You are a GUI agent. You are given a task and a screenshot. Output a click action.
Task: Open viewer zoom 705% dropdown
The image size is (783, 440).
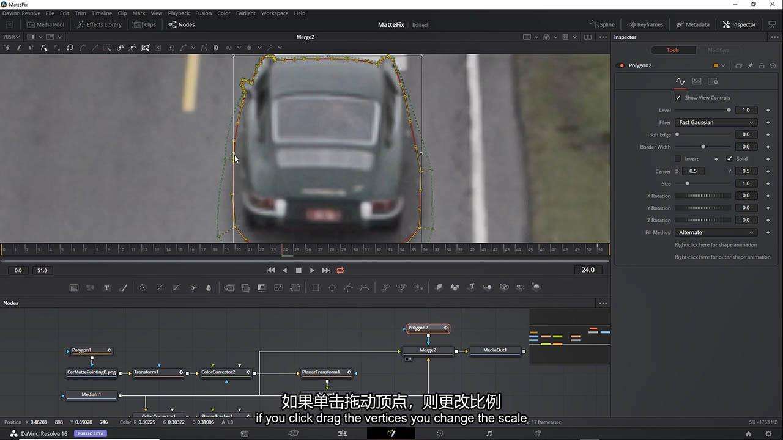pyautogui.click(x=12, y=37)
